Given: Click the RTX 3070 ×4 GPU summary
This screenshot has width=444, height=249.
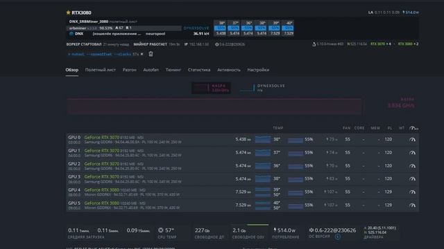Looking at the screenshot, I should (381, 44).
